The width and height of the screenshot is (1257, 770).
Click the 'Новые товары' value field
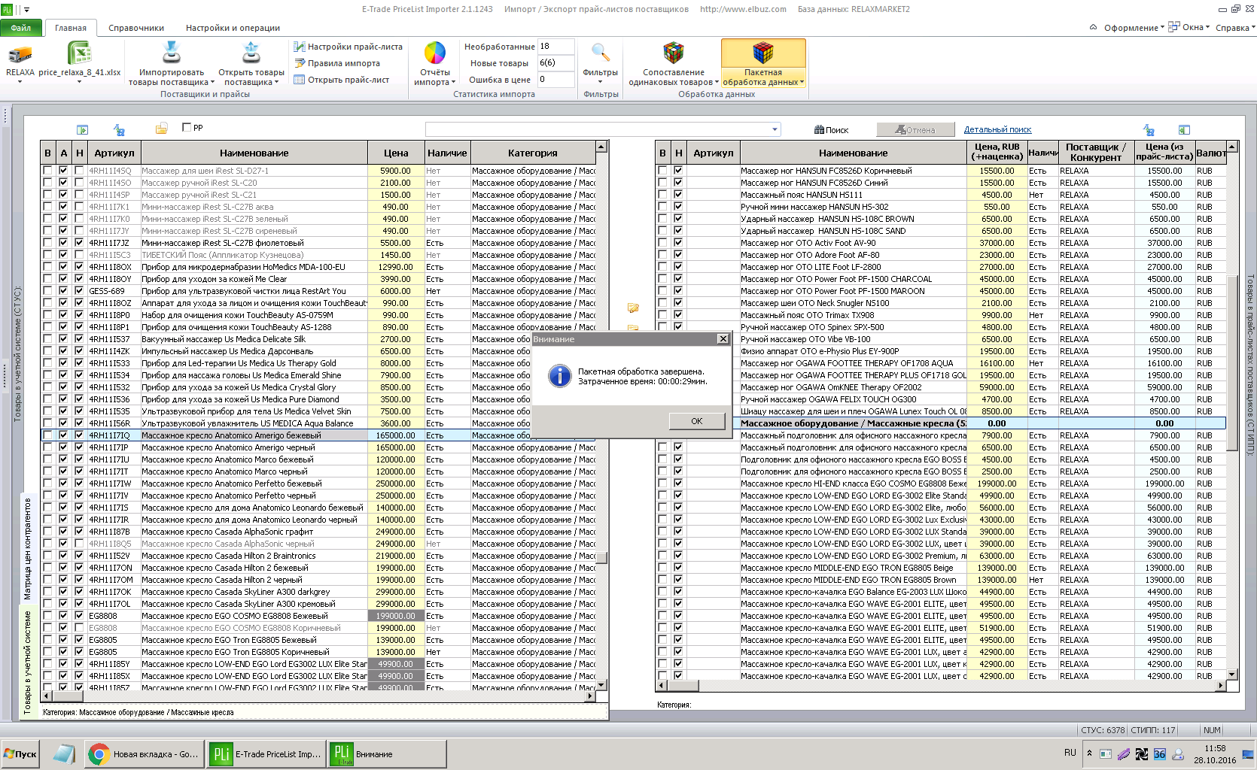point(555,63)
